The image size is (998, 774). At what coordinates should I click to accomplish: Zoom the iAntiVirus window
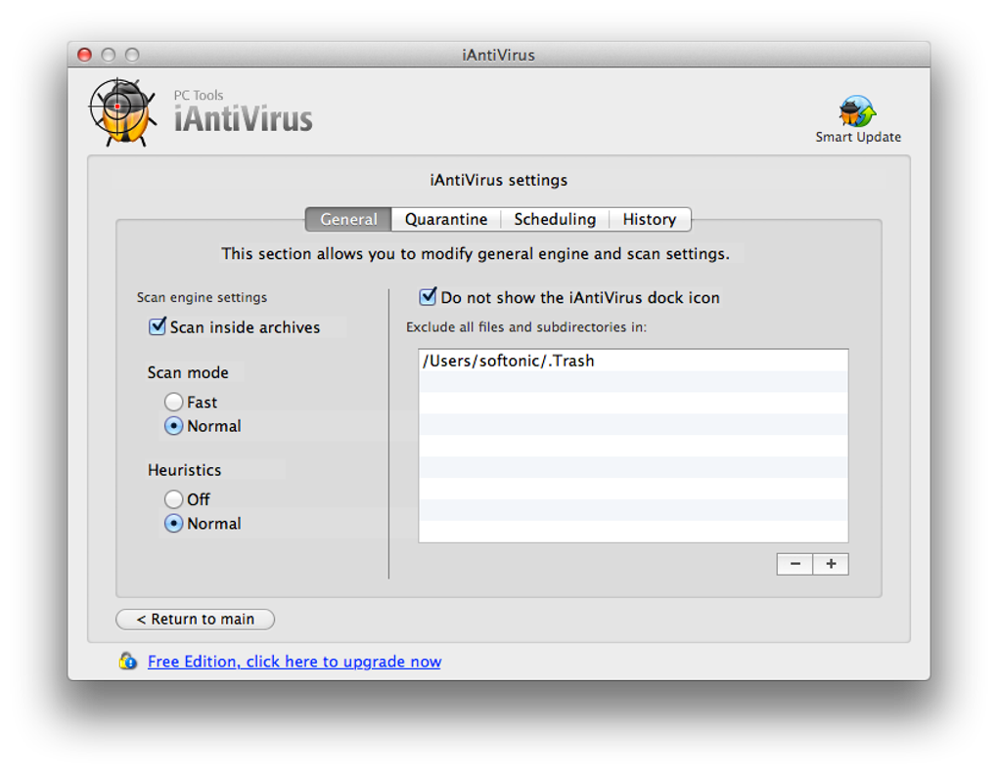point(132,55)
